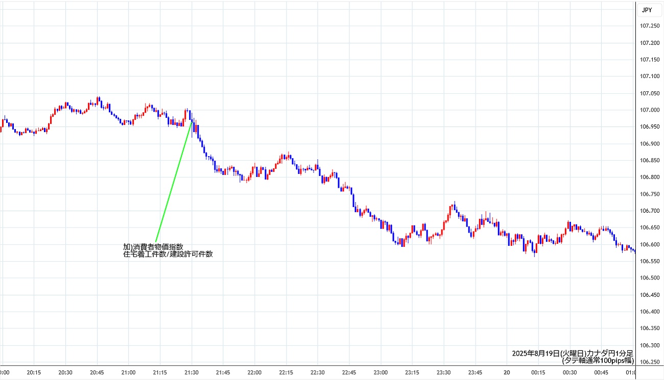Screen dimensions: 664x380
Task: Click the 22:30 time axis label
Action: pos(318,373)
